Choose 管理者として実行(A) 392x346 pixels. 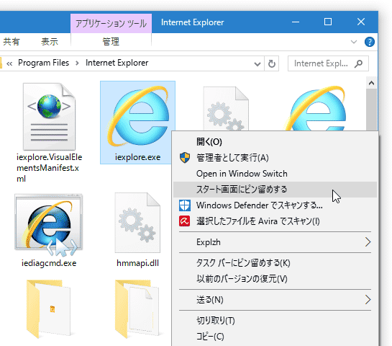click(275, 158)
